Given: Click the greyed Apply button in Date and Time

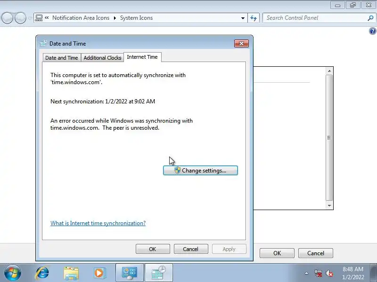Looking at the screenshot, I should tap(229, 249).
